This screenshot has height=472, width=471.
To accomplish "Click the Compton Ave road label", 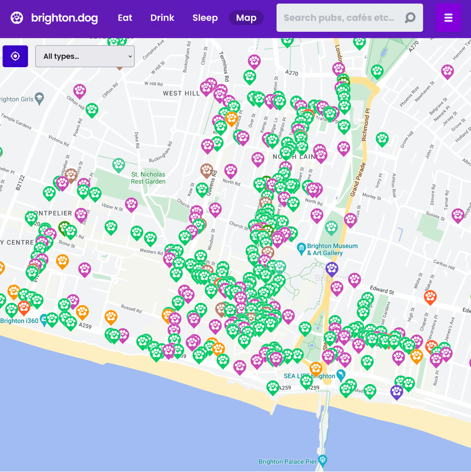I will point(153,49).
